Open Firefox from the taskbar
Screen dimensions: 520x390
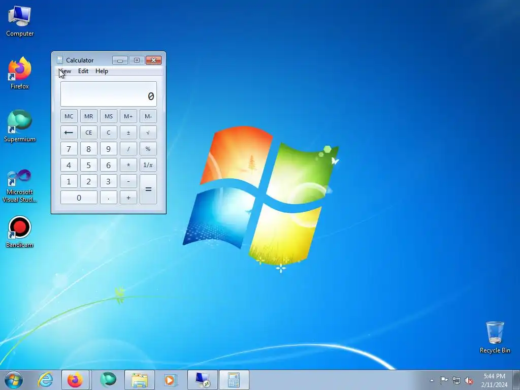coord(75,380)
